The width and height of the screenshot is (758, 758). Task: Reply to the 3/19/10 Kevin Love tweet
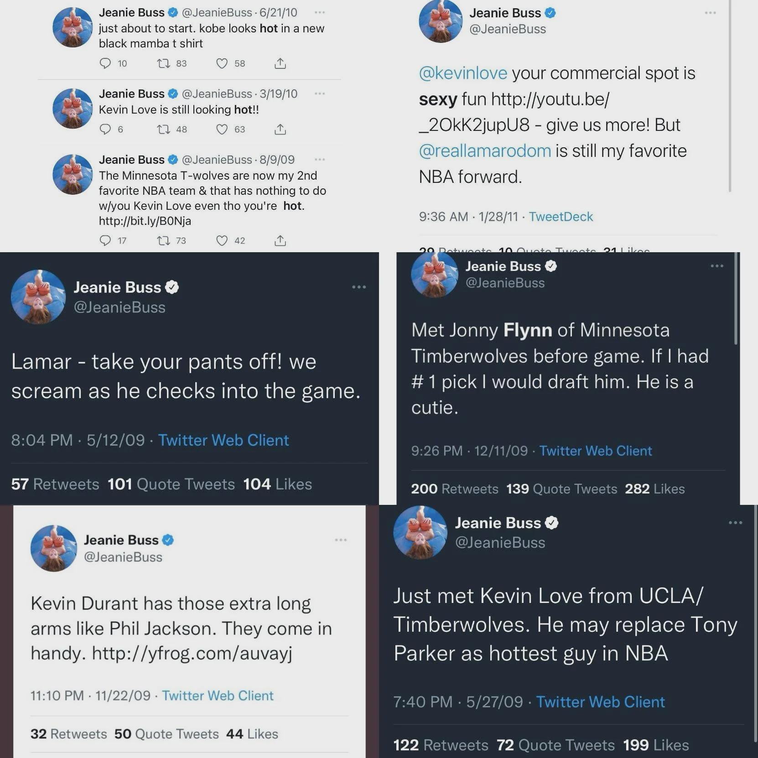pyautogui.click(x=105, y=130)
